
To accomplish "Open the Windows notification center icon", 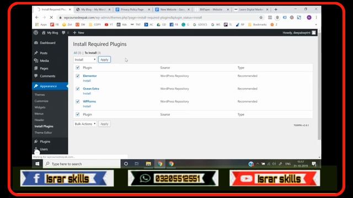I will 314,164.
